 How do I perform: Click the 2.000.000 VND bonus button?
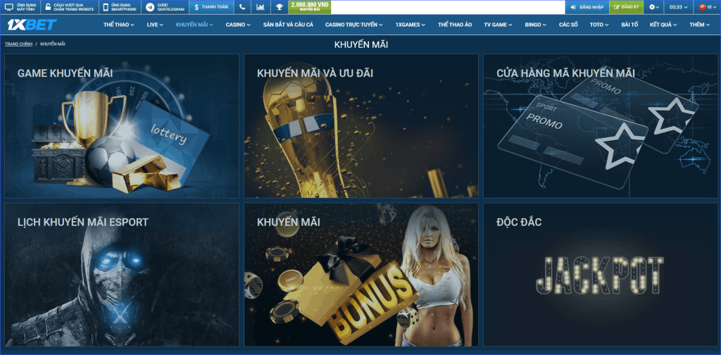[310, 7]
